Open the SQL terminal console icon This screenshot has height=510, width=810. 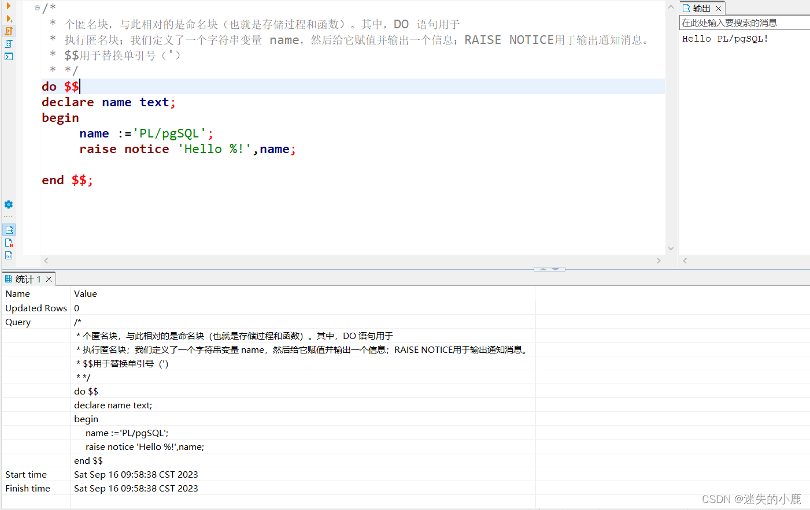tap(9, 57)
